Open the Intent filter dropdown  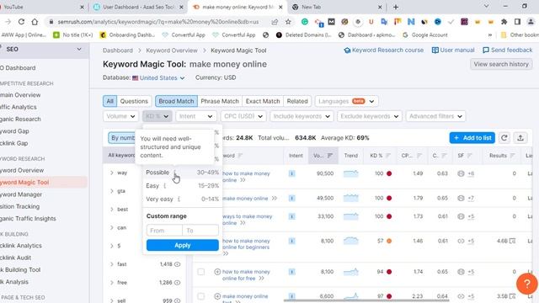point(196,116)
